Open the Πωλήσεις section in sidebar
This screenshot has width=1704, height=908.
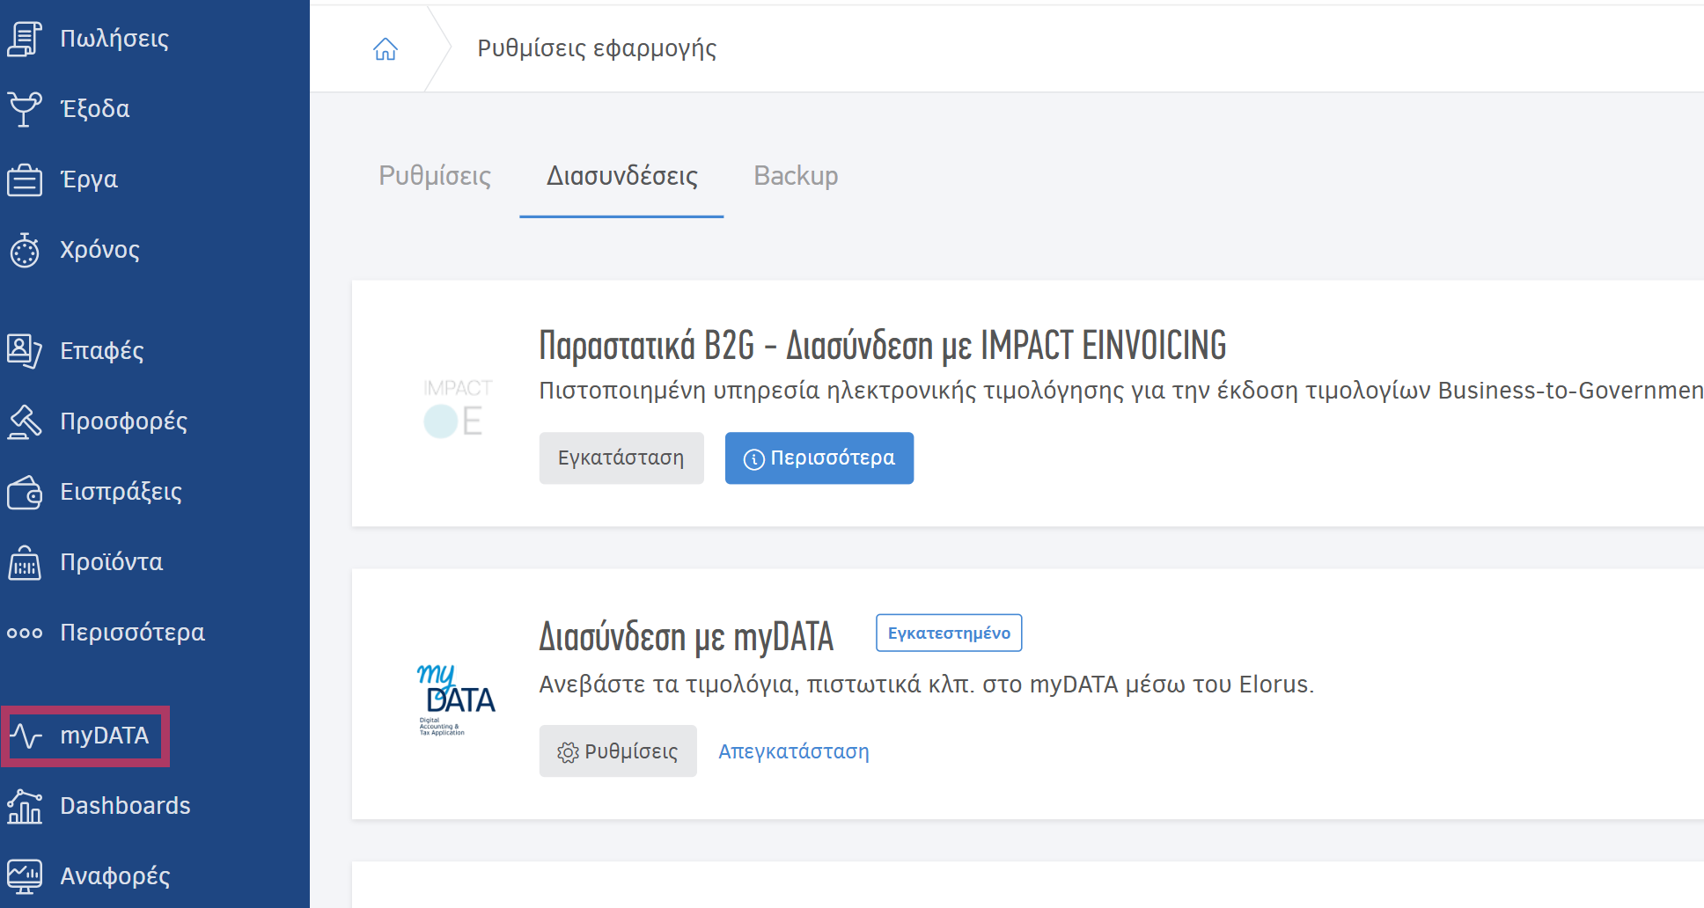point(110,38)
